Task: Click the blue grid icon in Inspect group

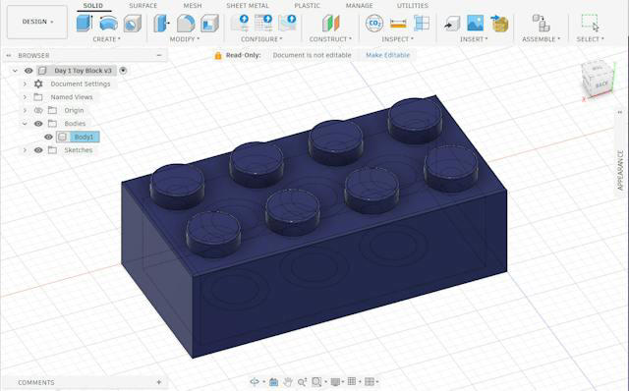Action: 422,24
